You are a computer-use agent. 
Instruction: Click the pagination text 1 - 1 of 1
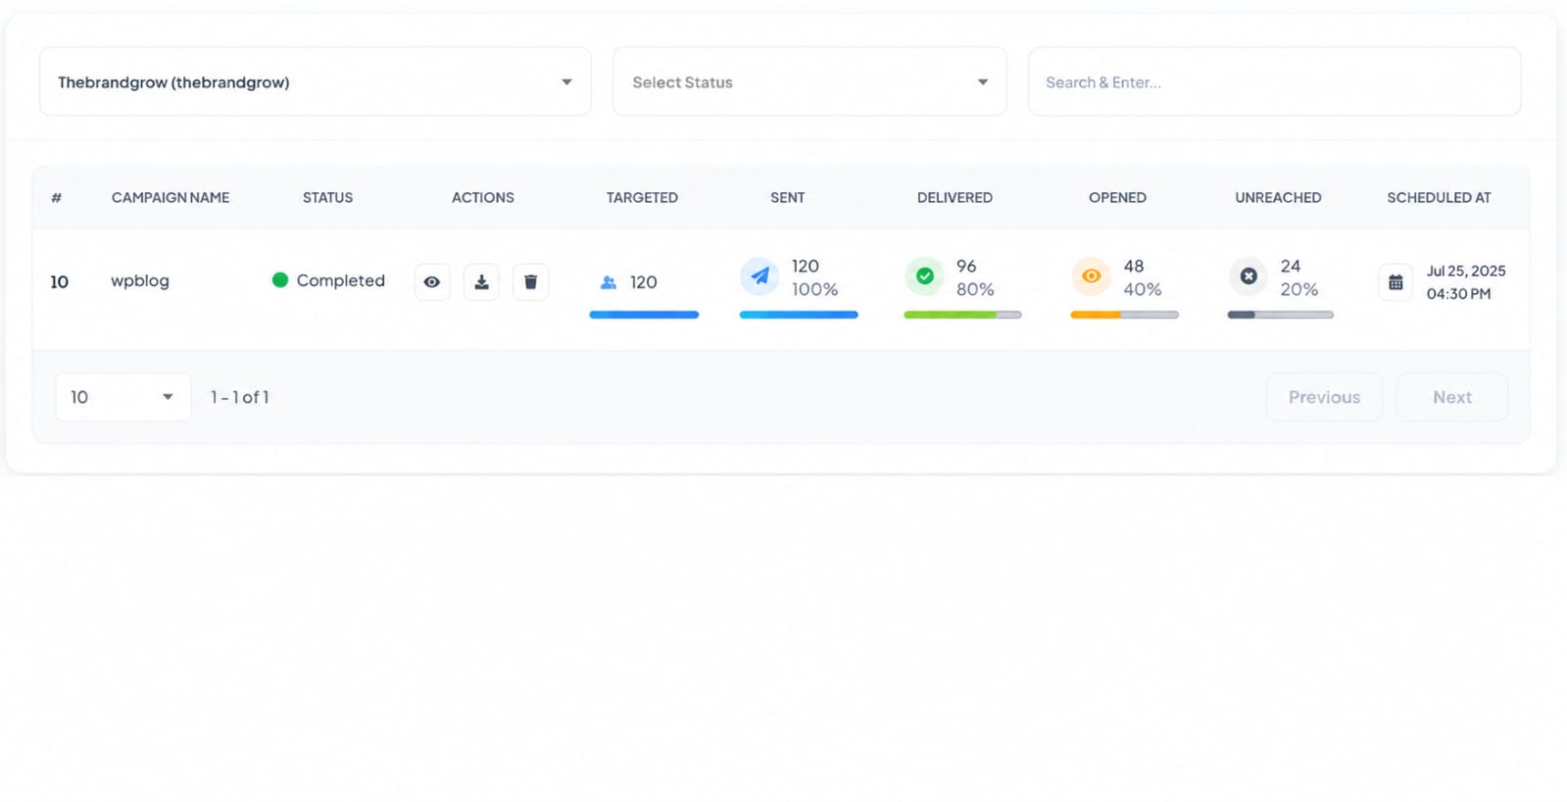click(240, 397)
